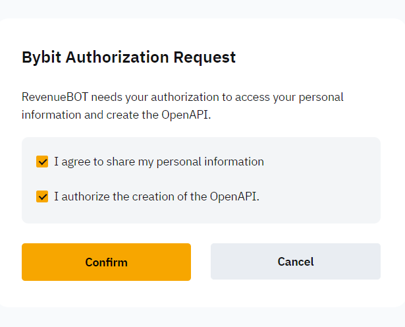Uncheck the share personal information checkbox
The width and height of the screenshot is (405, 327).
[42, 162]
